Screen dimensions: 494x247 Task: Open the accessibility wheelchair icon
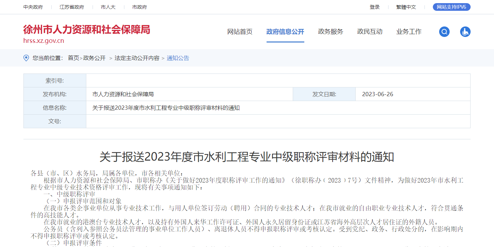(465, 32)
